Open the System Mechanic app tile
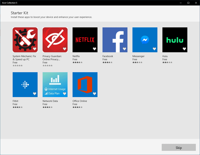This screenshot has height=155, width=200. (x=25, y=40)
